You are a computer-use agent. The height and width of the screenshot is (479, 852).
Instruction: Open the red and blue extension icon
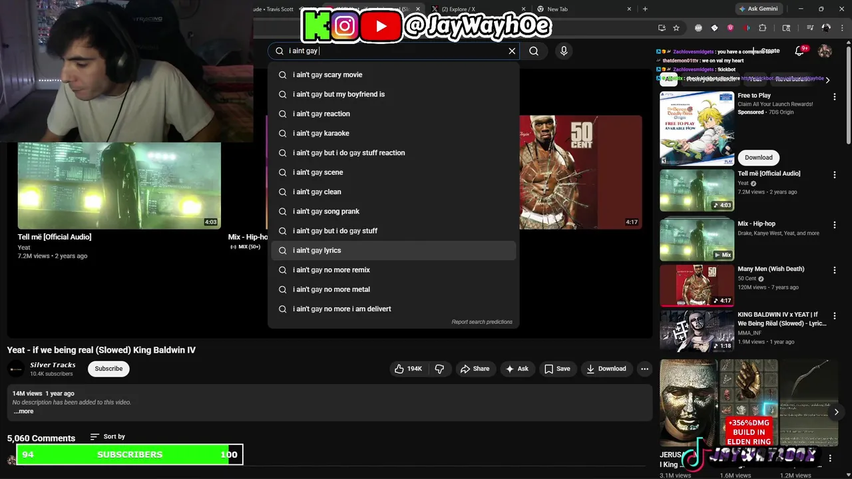click(747, 28)
